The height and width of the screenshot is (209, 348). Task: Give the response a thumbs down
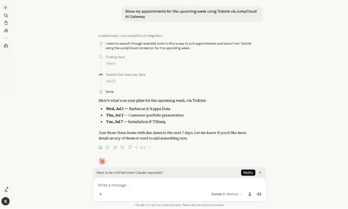click(x=122, y=148)
